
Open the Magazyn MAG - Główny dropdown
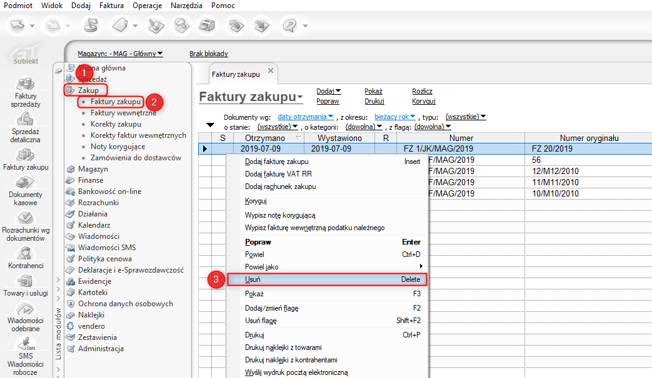tap(120, 54)
